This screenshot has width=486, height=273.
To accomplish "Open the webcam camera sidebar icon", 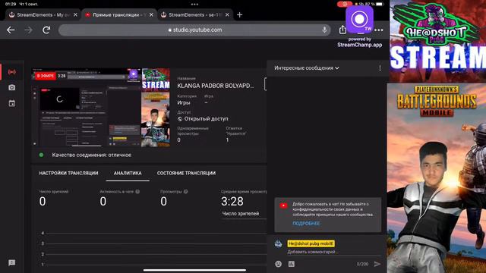I will (12, 88).
